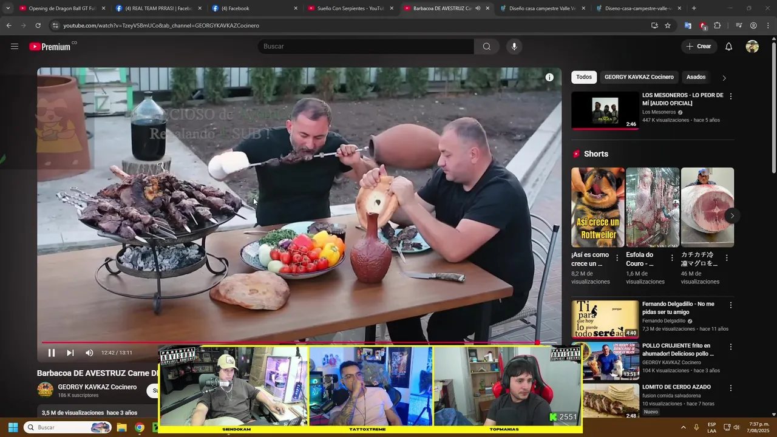
Task: Show hidden system tray icons
Action: coord(683,427)
